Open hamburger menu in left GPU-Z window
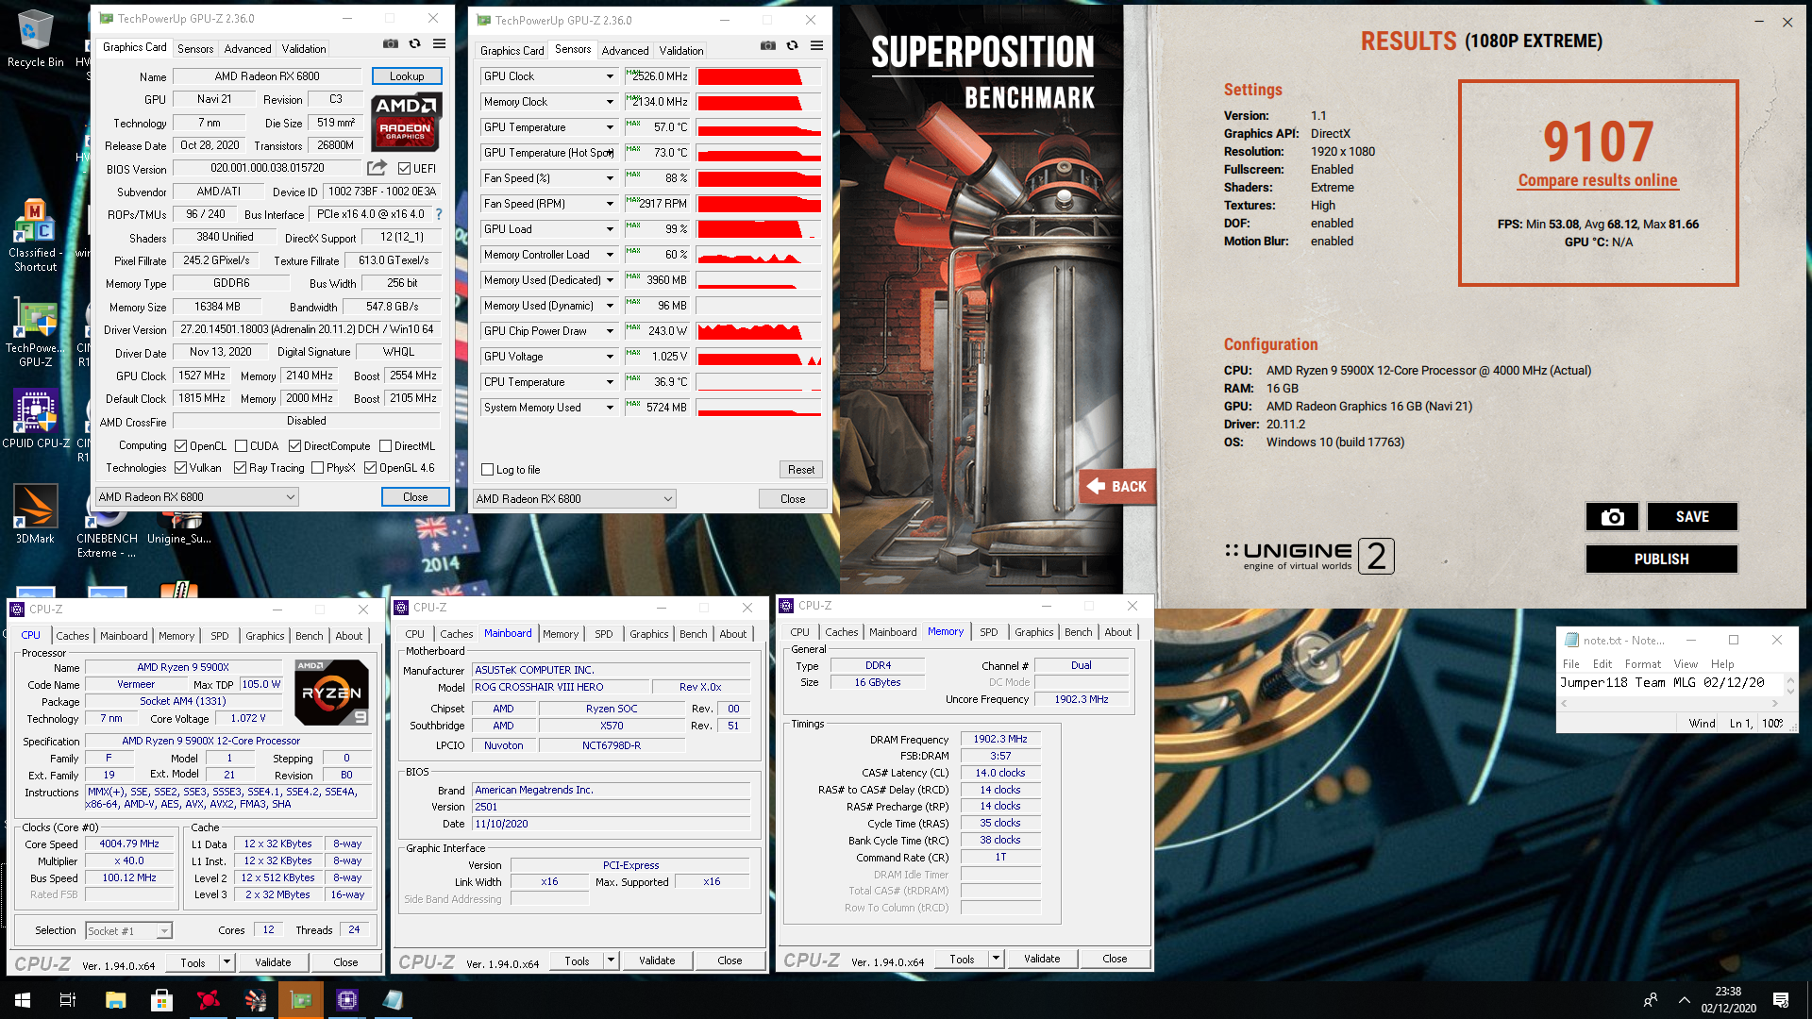 point(439,44)
